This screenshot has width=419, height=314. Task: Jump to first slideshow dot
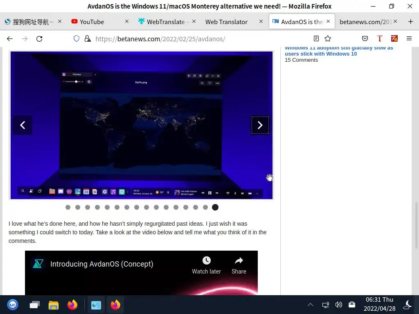click(68, 207)
